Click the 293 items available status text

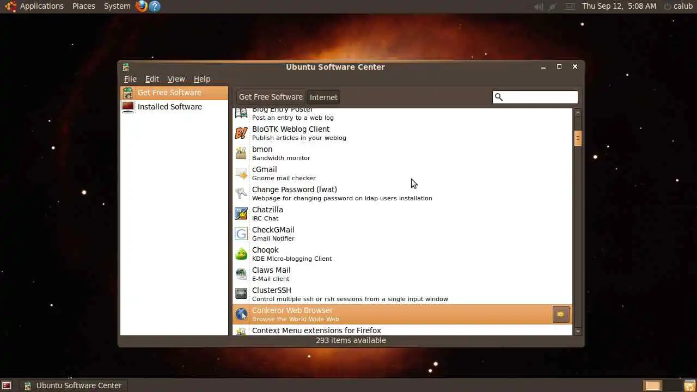(x=351, y=340)
